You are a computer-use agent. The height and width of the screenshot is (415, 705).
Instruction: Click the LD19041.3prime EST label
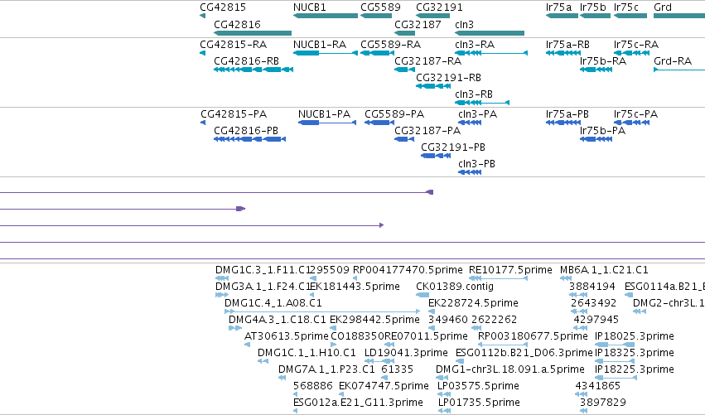click(x=406, y=353)
